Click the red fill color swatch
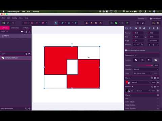The height and width of the screenshot is (121, 162). coord(127,82)
